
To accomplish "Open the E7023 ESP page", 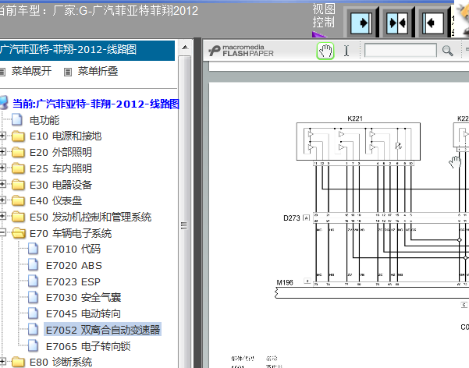I will [x=73, y=282].
